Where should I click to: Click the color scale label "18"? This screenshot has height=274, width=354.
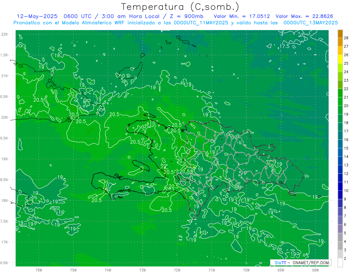click(346, 123)
